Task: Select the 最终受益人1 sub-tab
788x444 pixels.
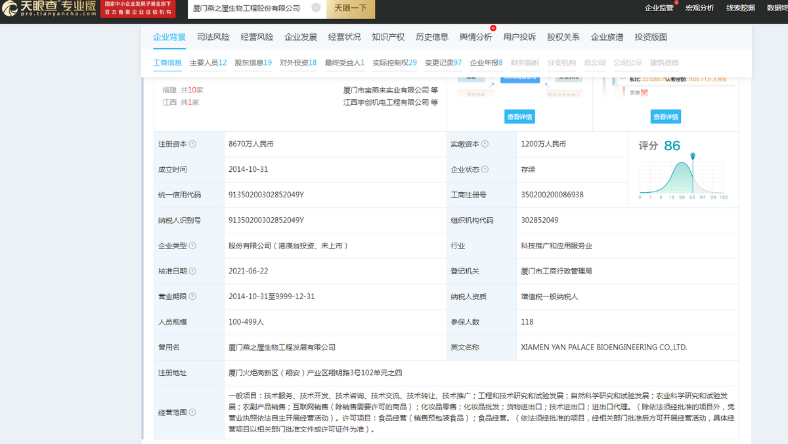Action: pyautogui.click(x=345, y=63)
